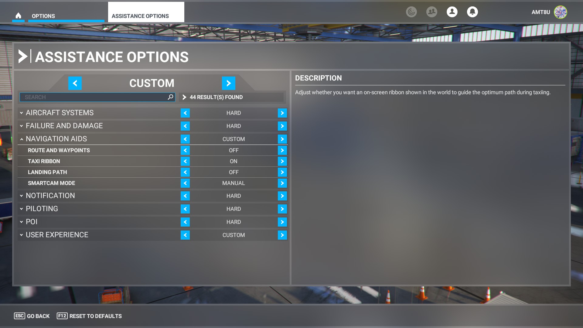Click the home icon in top navigation
Screen dimensions: 583x328
(19, 15)
